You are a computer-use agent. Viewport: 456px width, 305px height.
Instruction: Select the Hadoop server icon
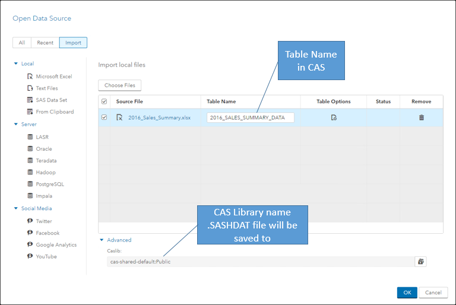point(30,173)
